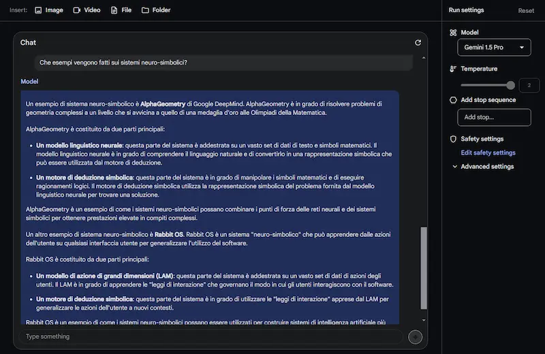This screenshot has width=545, height=354.
Task: Focus the Add stop sequence field
Action: (494, 117)
